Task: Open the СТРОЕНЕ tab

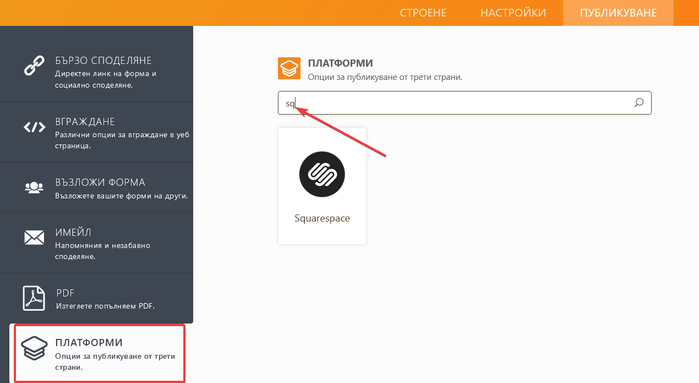Action: tap(423, 13)
